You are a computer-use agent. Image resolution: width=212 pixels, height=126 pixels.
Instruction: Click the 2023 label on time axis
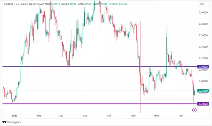coord(15,115)
